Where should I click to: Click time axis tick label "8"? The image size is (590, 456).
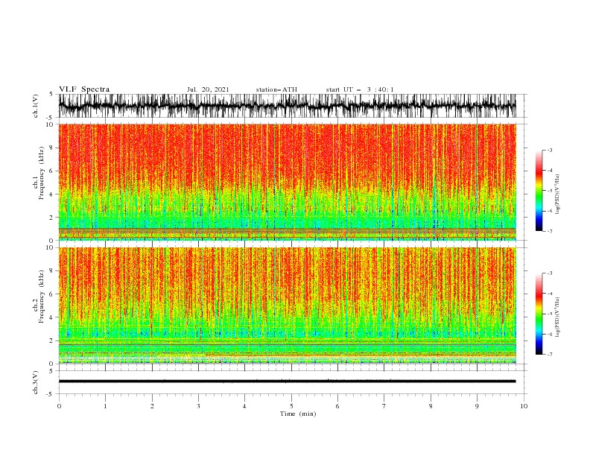[x=431, y=406]
